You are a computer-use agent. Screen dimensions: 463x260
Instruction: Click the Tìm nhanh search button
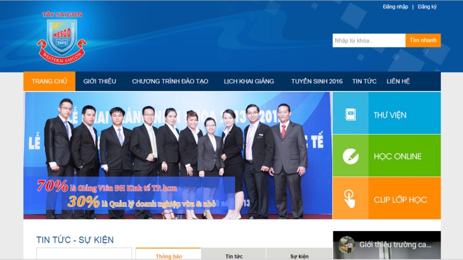tap(423, 40)
